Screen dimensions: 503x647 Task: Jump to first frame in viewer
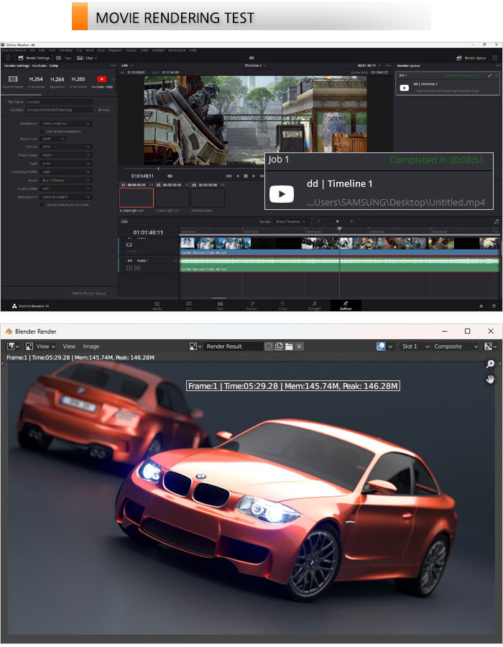pyautogui.click(x=229, y=176)
